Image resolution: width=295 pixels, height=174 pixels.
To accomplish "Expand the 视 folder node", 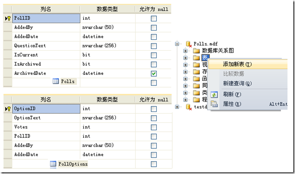I will 186,65.
